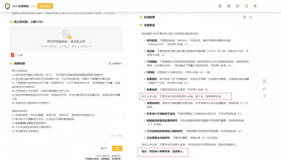Screen dimensions: 281x160
Task: Go to the home page icon
Action: (x=220, y=6)
